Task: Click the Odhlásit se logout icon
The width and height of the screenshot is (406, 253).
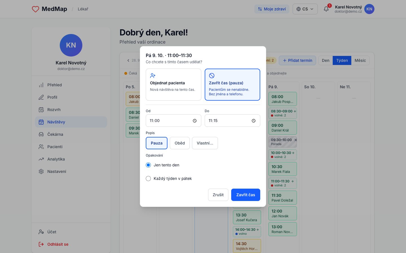Action: pos(41,244)
